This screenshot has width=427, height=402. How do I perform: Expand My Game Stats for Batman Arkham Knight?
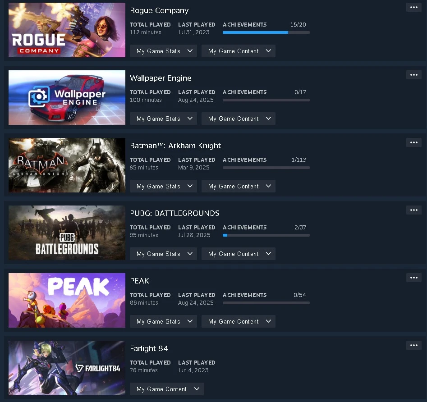[x=163, y=186]
